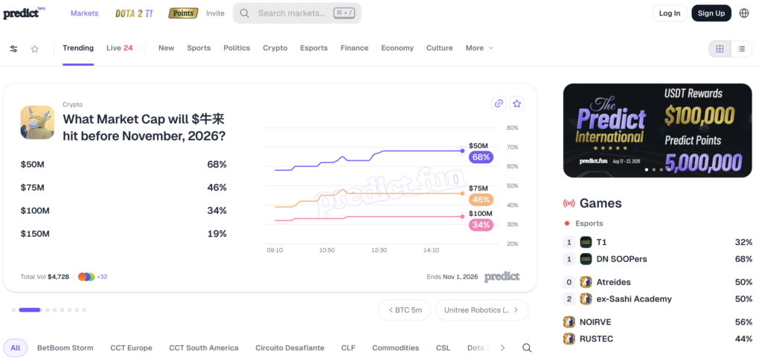Click the Esports label under Games
762x363 pixels.
point(589,223)
